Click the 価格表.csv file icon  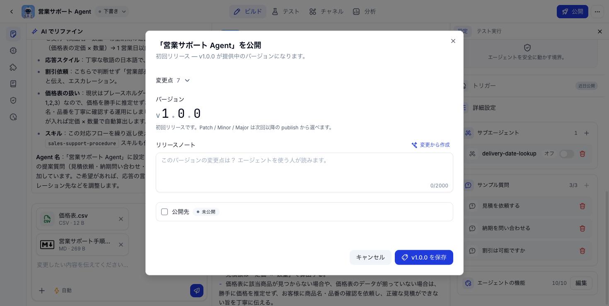(47, 219)
